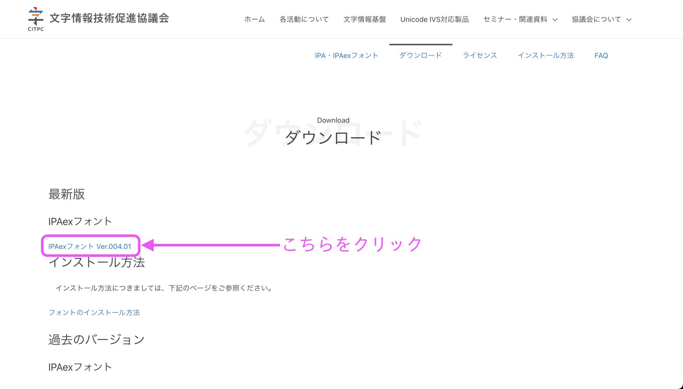The width and height of the screenshot is (683, 389).
Task: Navigate to Unicode IVS対応製品
Action: coord(434,19)
